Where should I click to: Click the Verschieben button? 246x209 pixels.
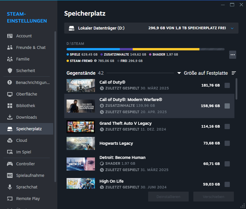pyautogui.click(x=214, y=197)
